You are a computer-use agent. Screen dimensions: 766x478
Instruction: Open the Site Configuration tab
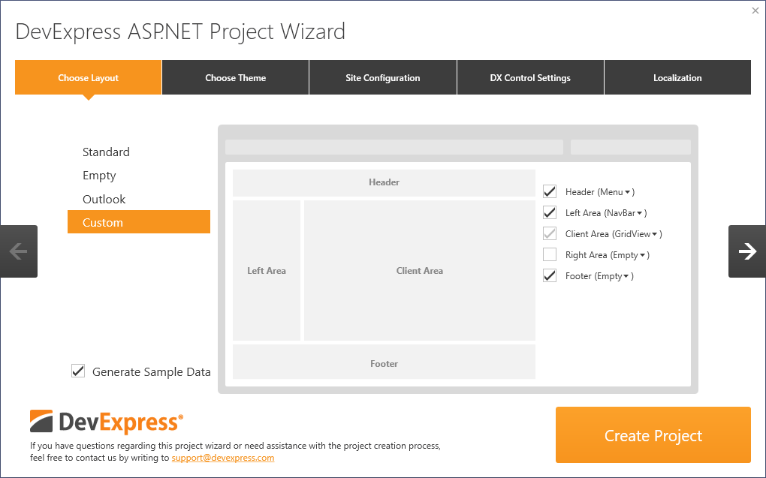(x=382, y=77)
